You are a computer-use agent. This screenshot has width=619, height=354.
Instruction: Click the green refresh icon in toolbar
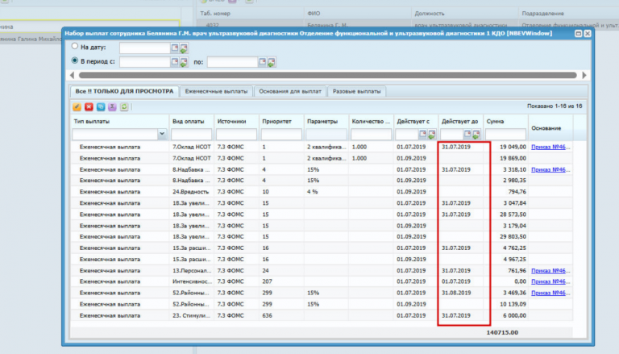click(x=125, y=106)
